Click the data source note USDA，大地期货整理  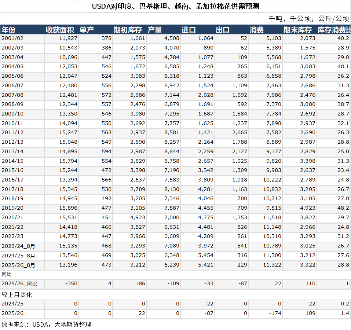click(x=46, y=324)
